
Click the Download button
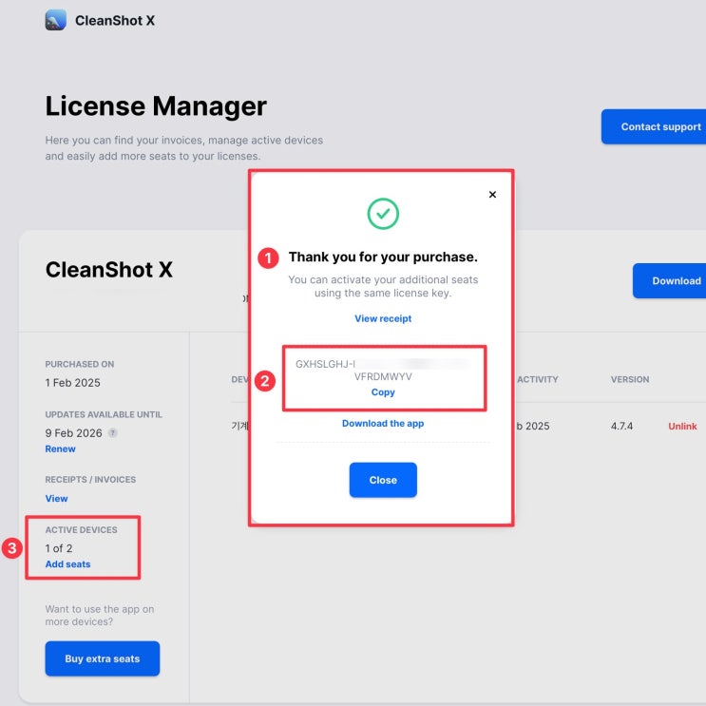[670, 281]
